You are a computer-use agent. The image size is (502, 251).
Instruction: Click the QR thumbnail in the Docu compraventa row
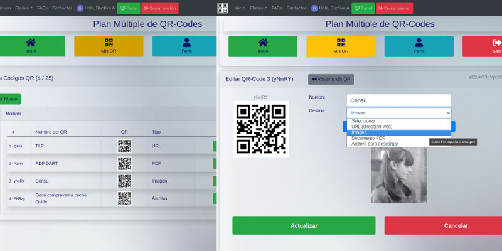coord(124,198)
